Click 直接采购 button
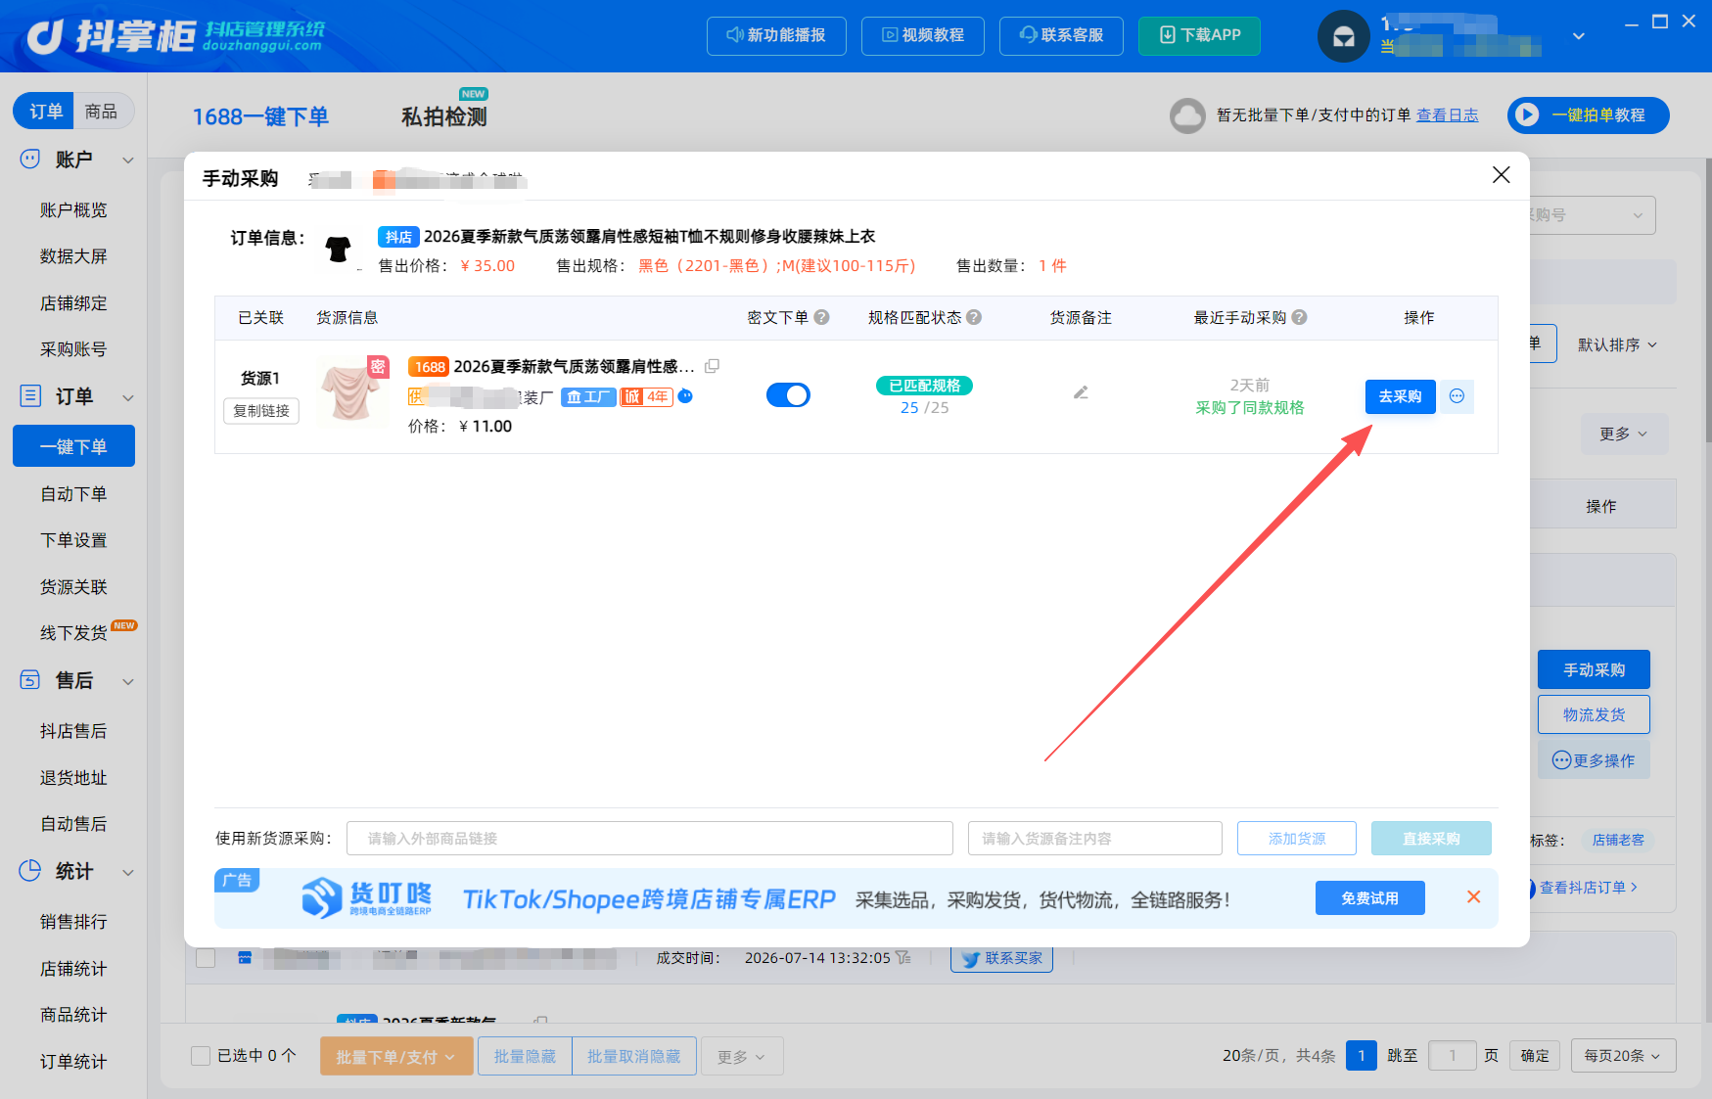The image size is (1712, 1099). [1431, 839]
